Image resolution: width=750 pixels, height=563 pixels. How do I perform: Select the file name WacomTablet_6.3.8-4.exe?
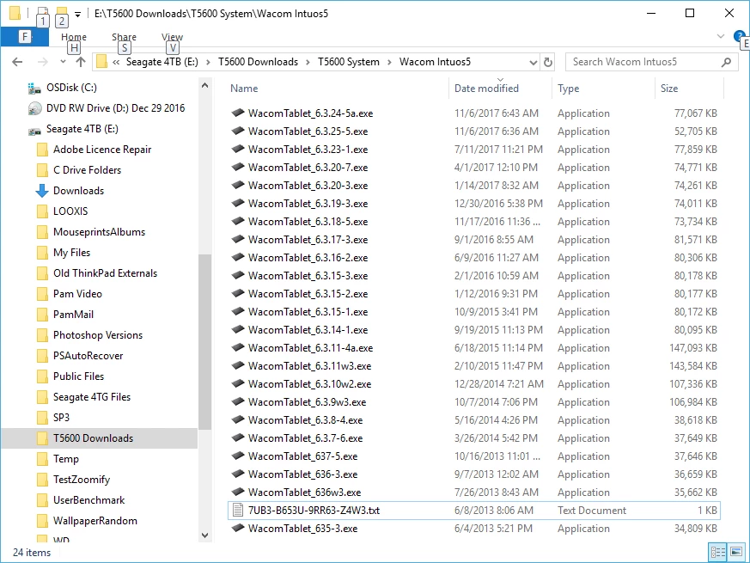[x=305, y=419]
